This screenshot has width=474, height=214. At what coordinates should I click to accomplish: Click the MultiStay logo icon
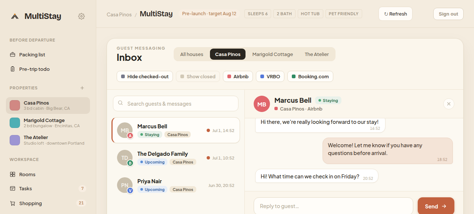pyautogui.click(x=14, y=16)
